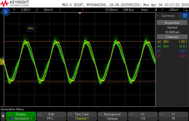Viewport: 189px width, 121px height.
Task: Toggle channel 2 at 30mV/ scale
Action: pos(44,10)
